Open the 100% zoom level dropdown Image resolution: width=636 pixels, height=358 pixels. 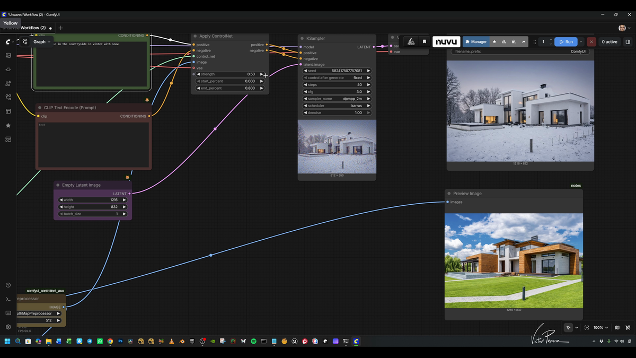click(601, 328)
